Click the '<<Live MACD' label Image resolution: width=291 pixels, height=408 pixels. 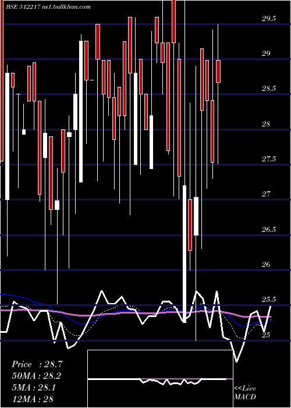point(245,392)
